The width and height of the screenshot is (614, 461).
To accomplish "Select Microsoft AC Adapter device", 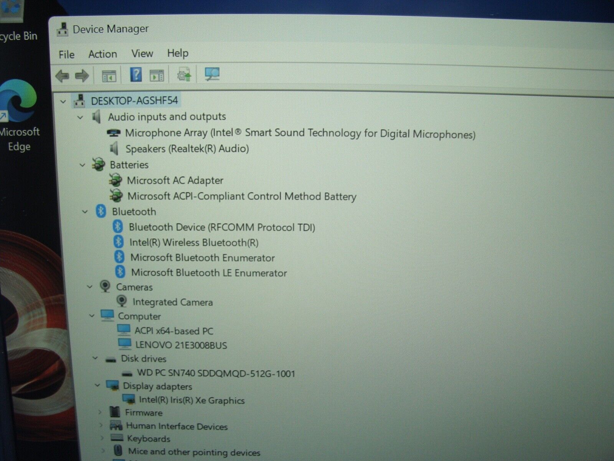I will pos(175,180).
